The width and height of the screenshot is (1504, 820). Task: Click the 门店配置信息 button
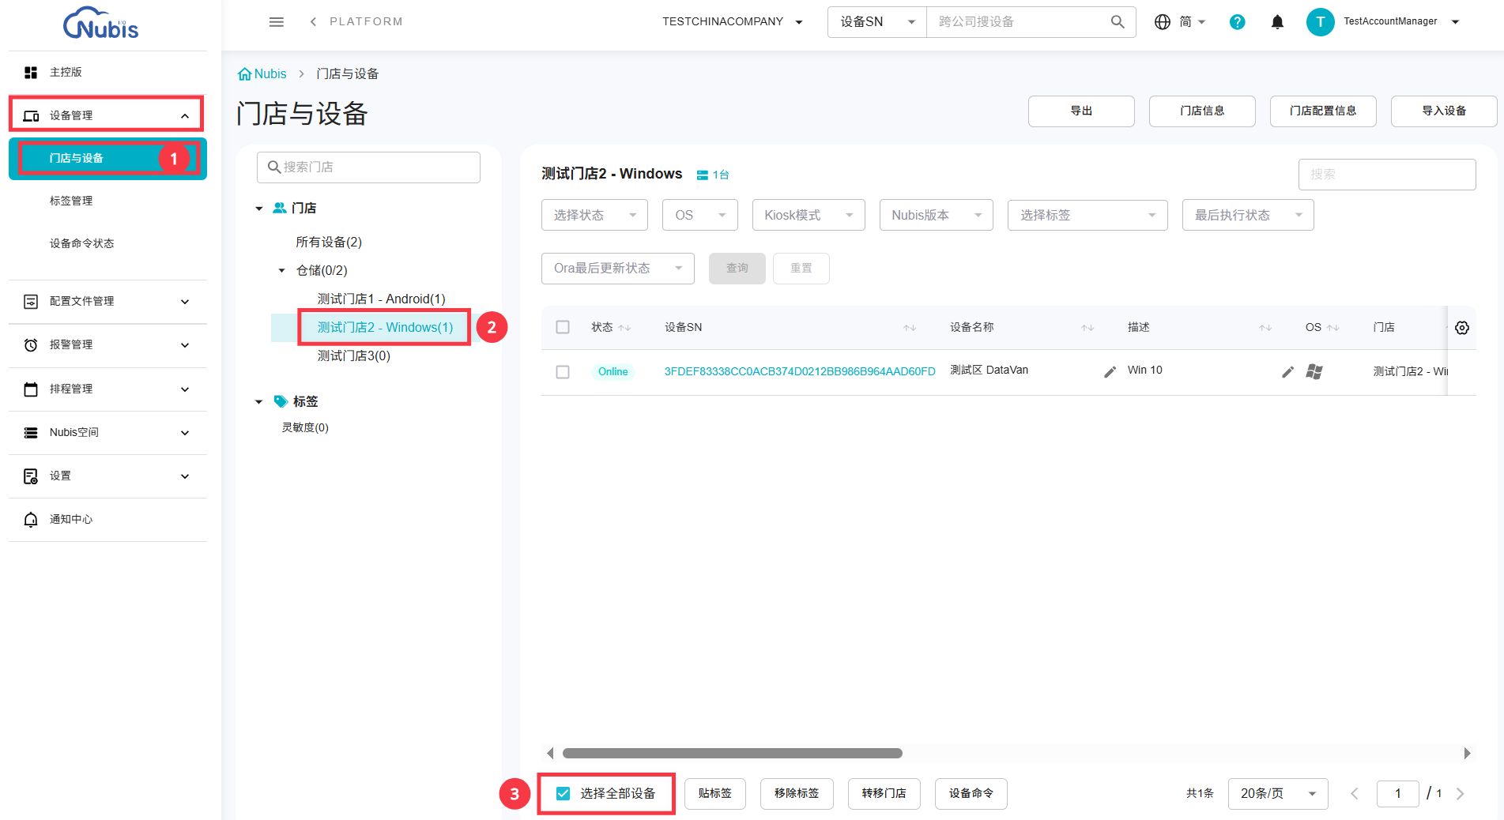coord(1323,111)
